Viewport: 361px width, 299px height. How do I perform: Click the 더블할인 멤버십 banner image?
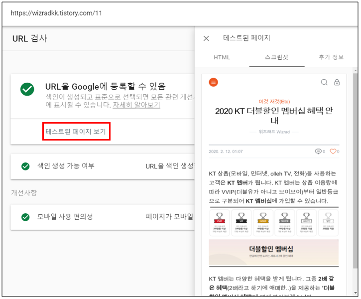[x=274, y=253]
